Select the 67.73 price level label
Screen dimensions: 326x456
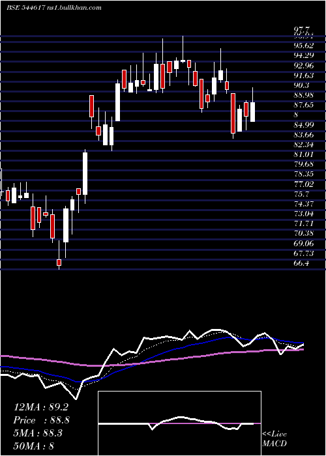pyautogui.click(x=304, y=253)
